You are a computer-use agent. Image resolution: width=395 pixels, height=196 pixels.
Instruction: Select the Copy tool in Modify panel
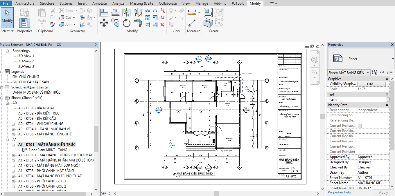tap(115, 23)
